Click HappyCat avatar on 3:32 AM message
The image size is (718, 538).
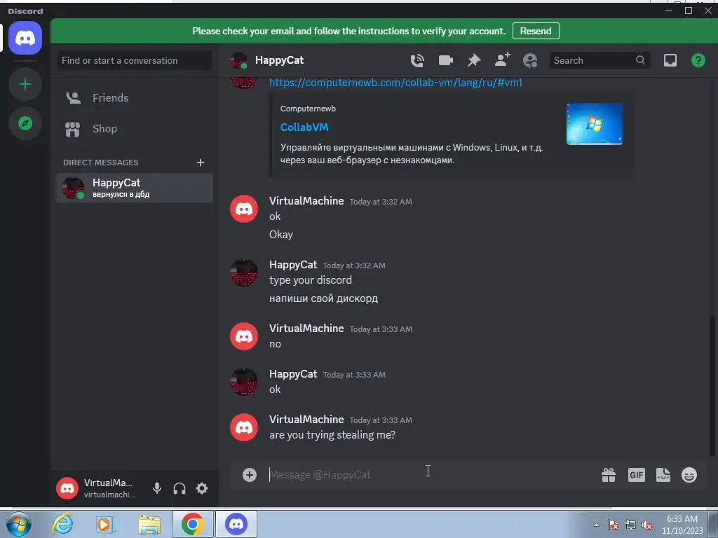click(x=243, y=273)
